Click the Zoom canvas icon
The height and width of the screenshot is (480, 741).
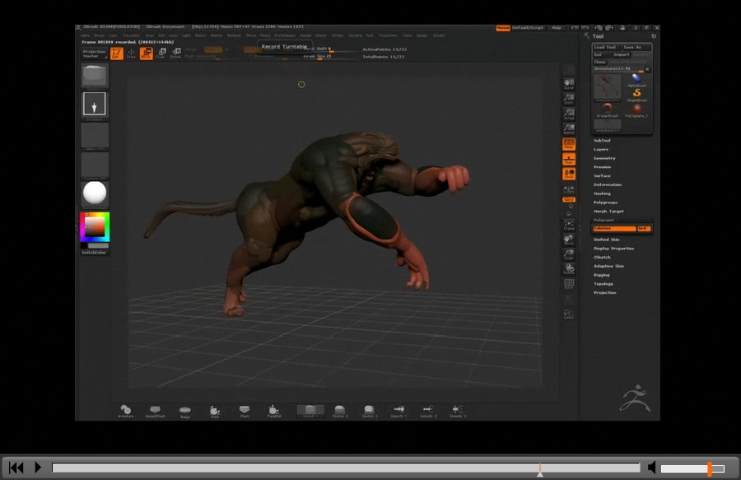point(568,99)
